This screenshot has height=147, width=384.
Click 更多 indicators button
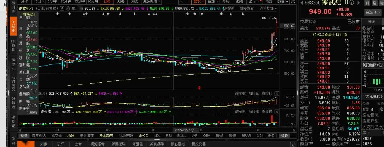coord(271,136)
